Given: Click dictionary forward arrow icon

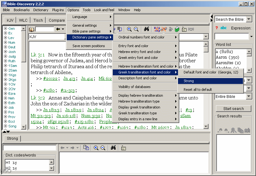Looking at the screenshot, I should click(72, 148).
